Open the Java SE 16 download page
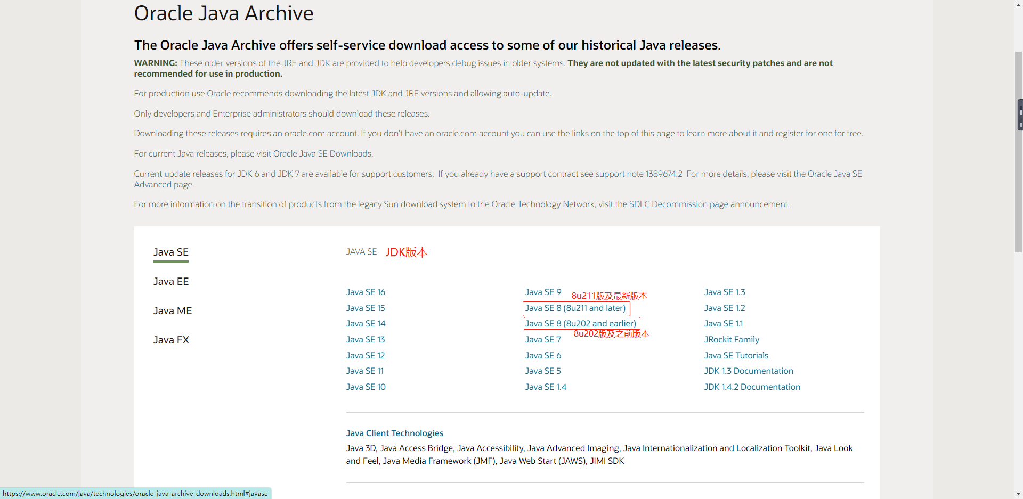 (365, 292)
